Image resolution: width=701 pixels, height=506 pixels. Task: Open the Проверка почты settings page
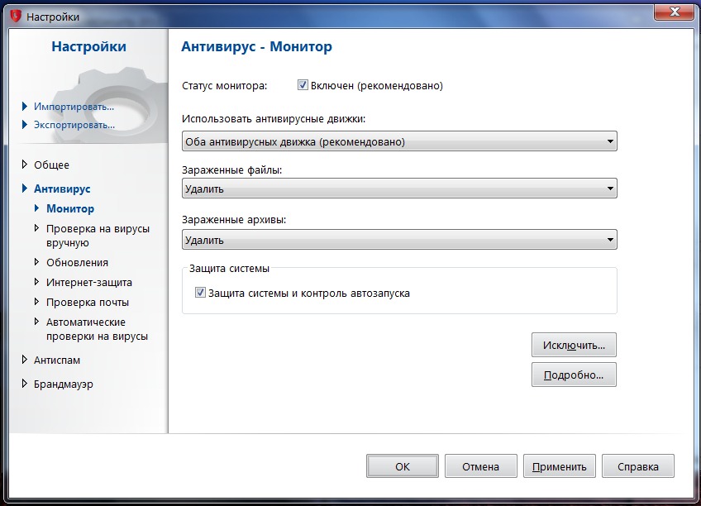click(x=88, y=302)
